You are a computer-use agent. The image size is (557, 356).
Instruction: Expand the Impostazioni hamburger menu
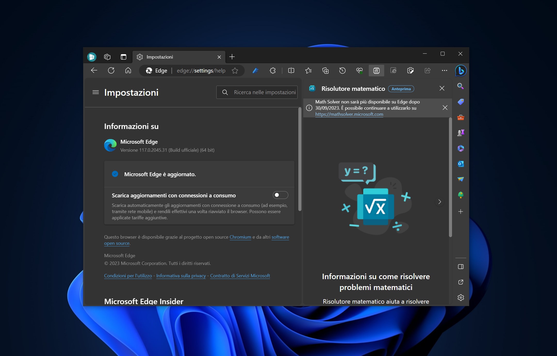coord(96,92)
